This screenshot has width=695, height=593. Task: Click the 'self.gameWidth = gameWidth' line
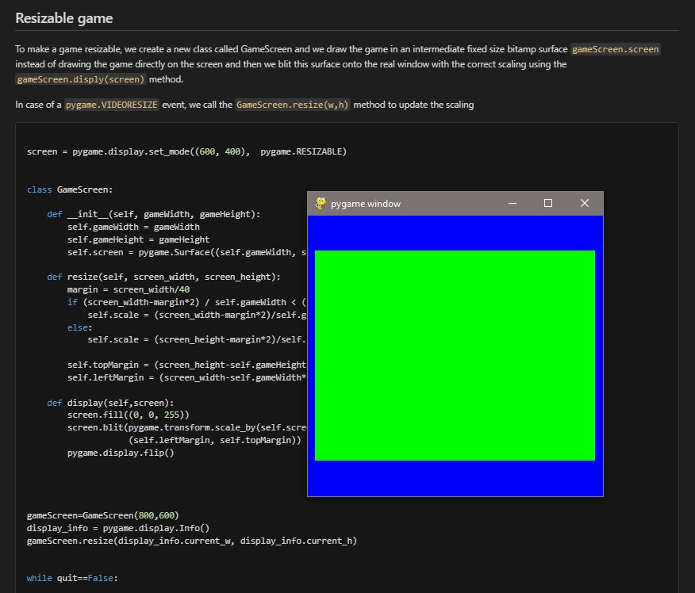(x=133, y=227)
